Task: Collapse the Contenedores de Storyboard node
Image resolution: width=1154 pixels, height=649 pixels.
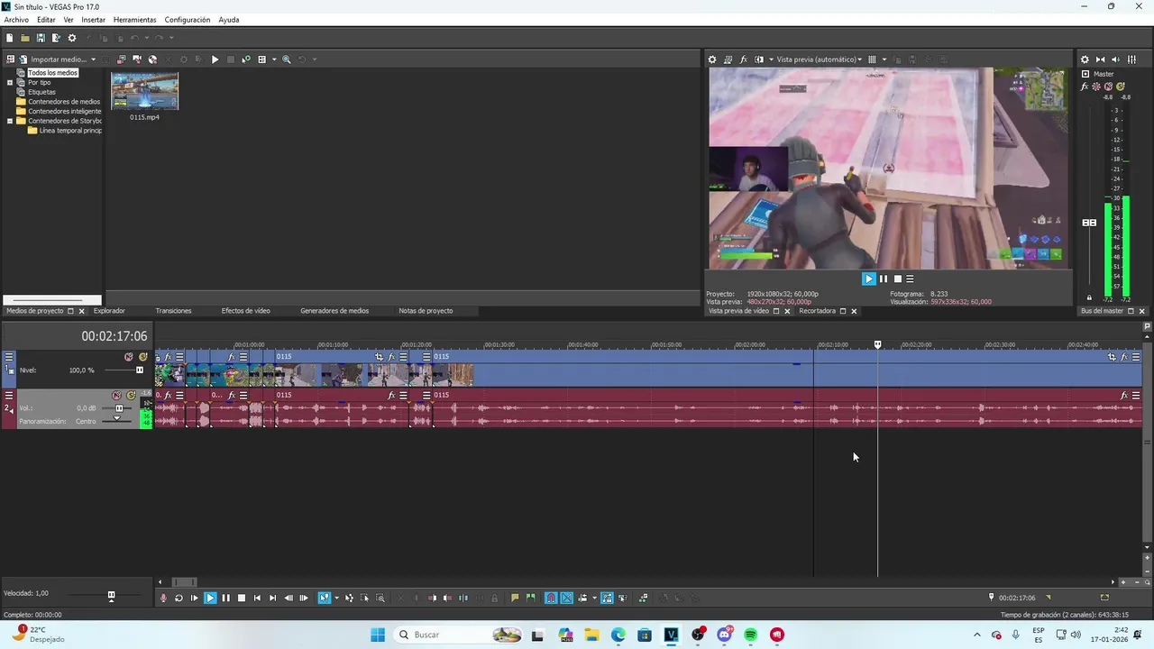Action: click(x=10, y=121)
